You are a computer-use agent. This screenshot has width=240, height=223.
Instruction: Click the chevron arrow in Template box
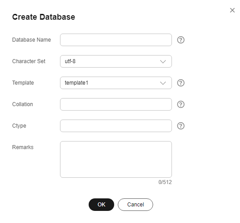(163, 83)
